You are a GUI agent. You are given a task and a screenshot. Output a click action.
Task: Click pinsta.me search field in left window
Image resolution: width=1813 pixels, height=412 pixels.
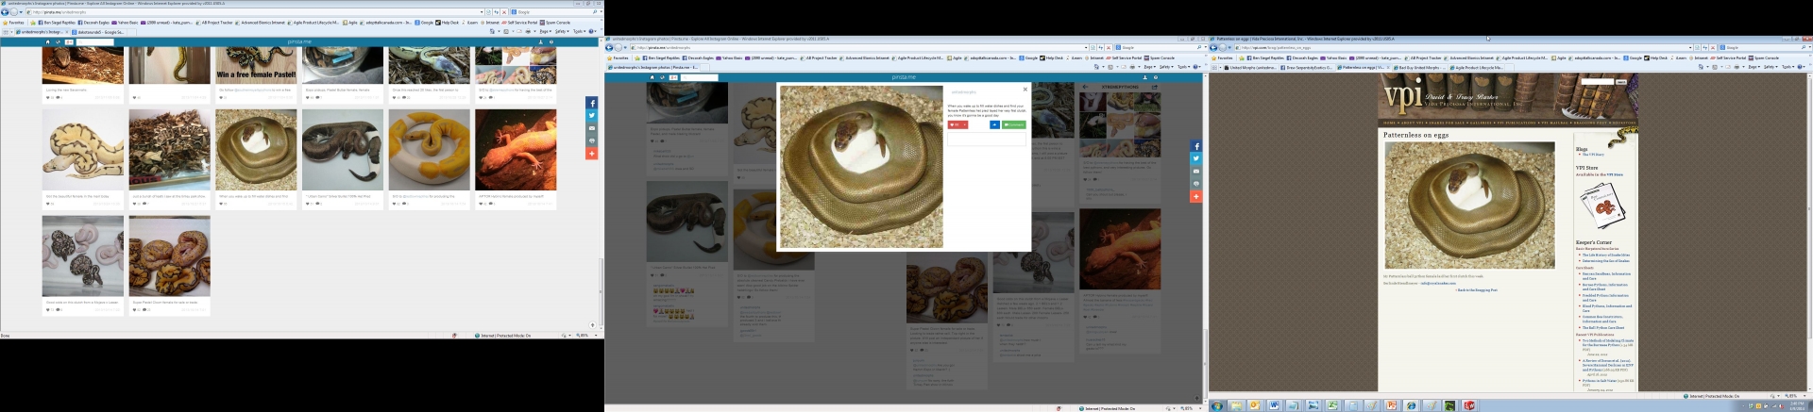[94, 41]
